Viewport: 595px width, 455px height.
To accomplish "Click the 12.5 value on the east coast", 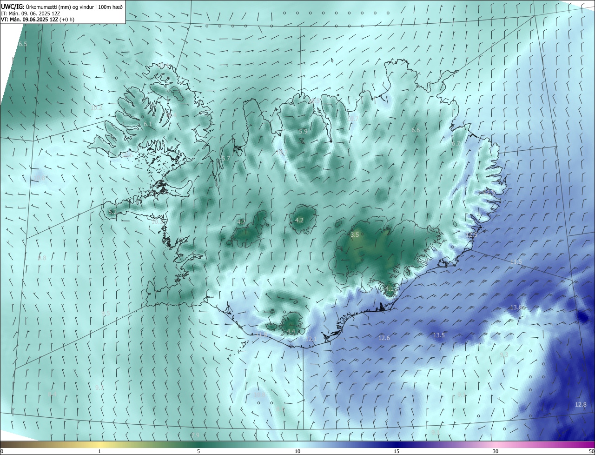I will 471,235.
